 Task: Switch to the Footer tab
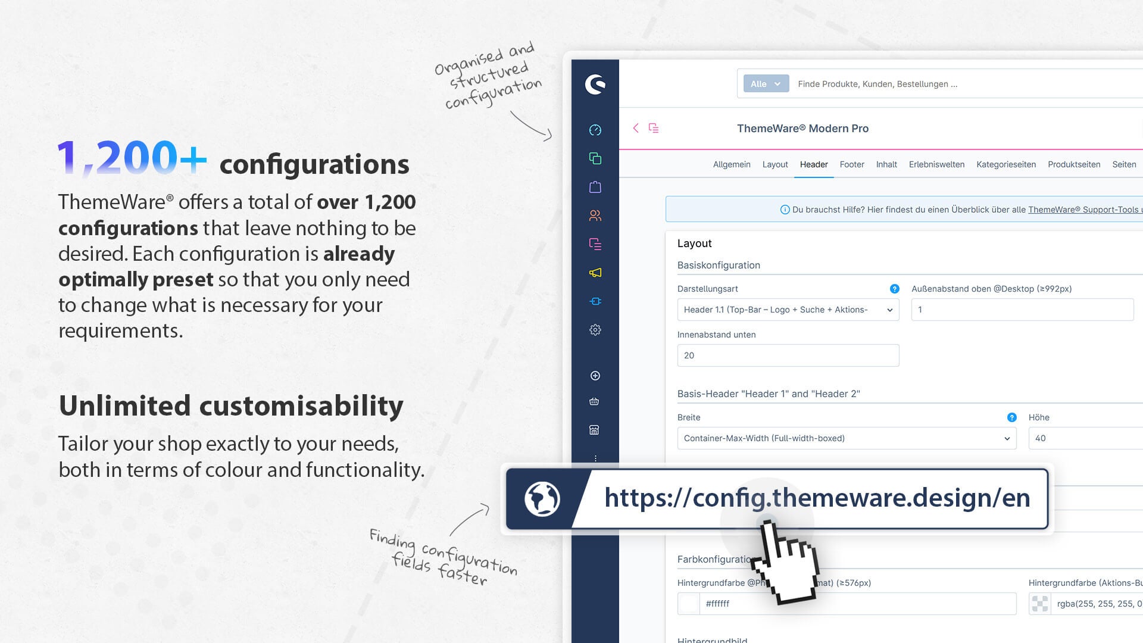tap(852, 164)
